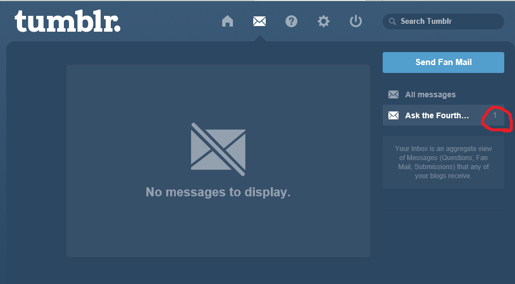Open the Inbox envelope icon in header
This screenshot has width=515, height=284.
[259, 21]
